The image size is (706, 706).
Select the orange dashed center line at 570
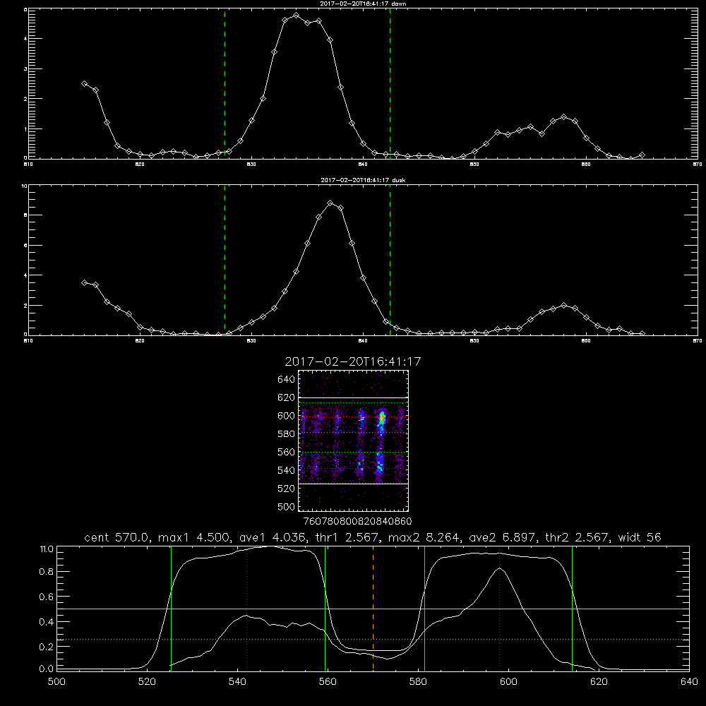click(373, 608)
